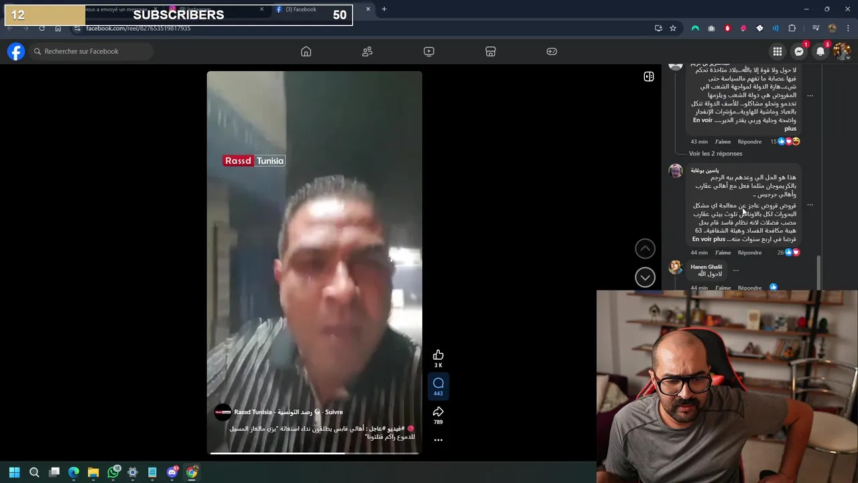Like the reel with thumbs-up icon
This screenshot has height=483, width=858.
[438, 355]
